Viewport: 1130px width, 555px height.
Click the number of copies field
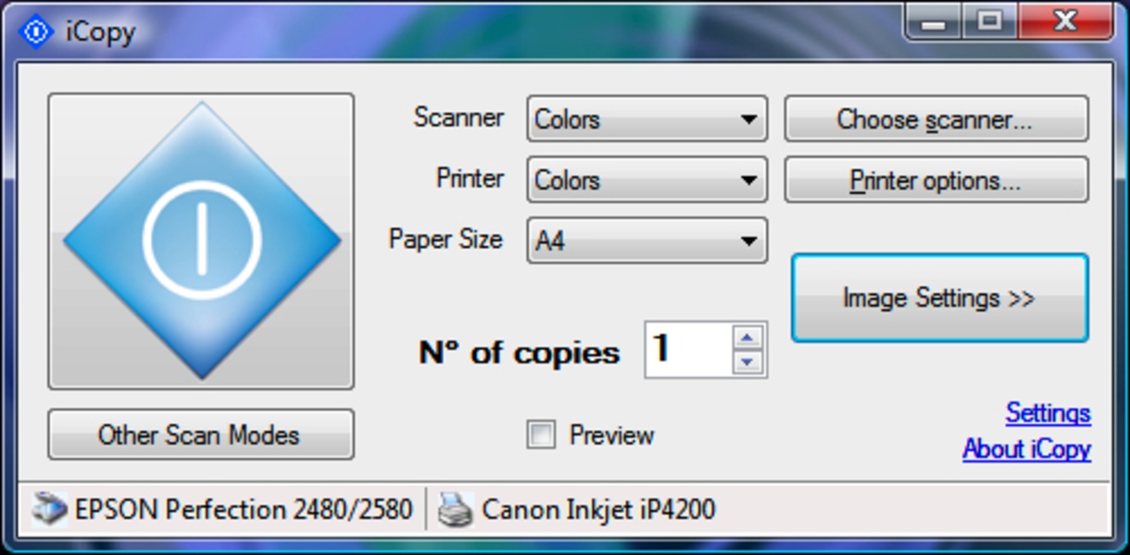point(688,349)
